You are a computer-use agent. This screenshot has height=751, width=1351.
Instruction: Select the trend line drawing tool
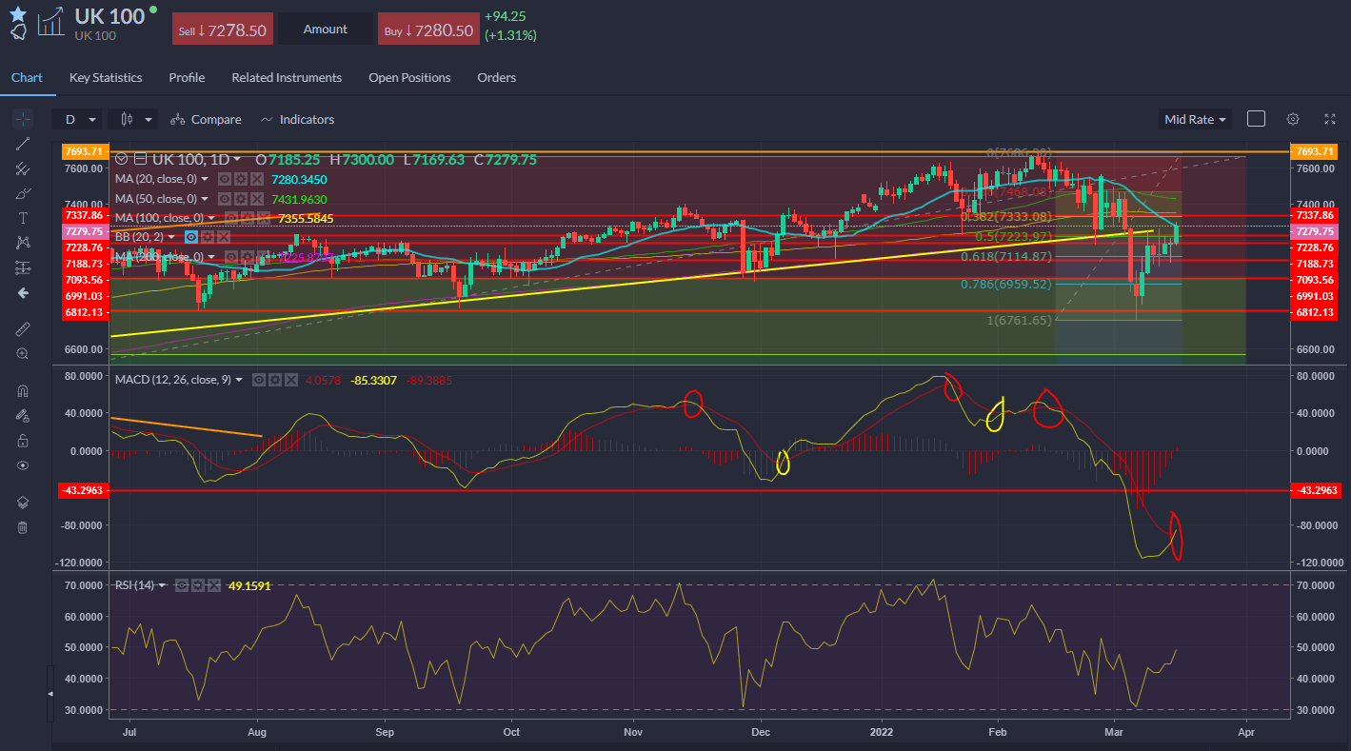pos(23,144)
